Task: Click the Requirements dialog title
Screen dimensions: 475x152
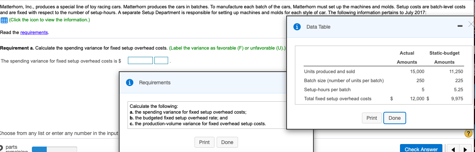Action: tap(155, 83)
